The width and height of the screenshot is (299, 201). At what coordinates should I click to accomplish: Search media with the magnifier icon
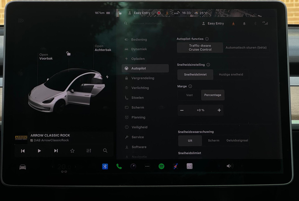105,151
